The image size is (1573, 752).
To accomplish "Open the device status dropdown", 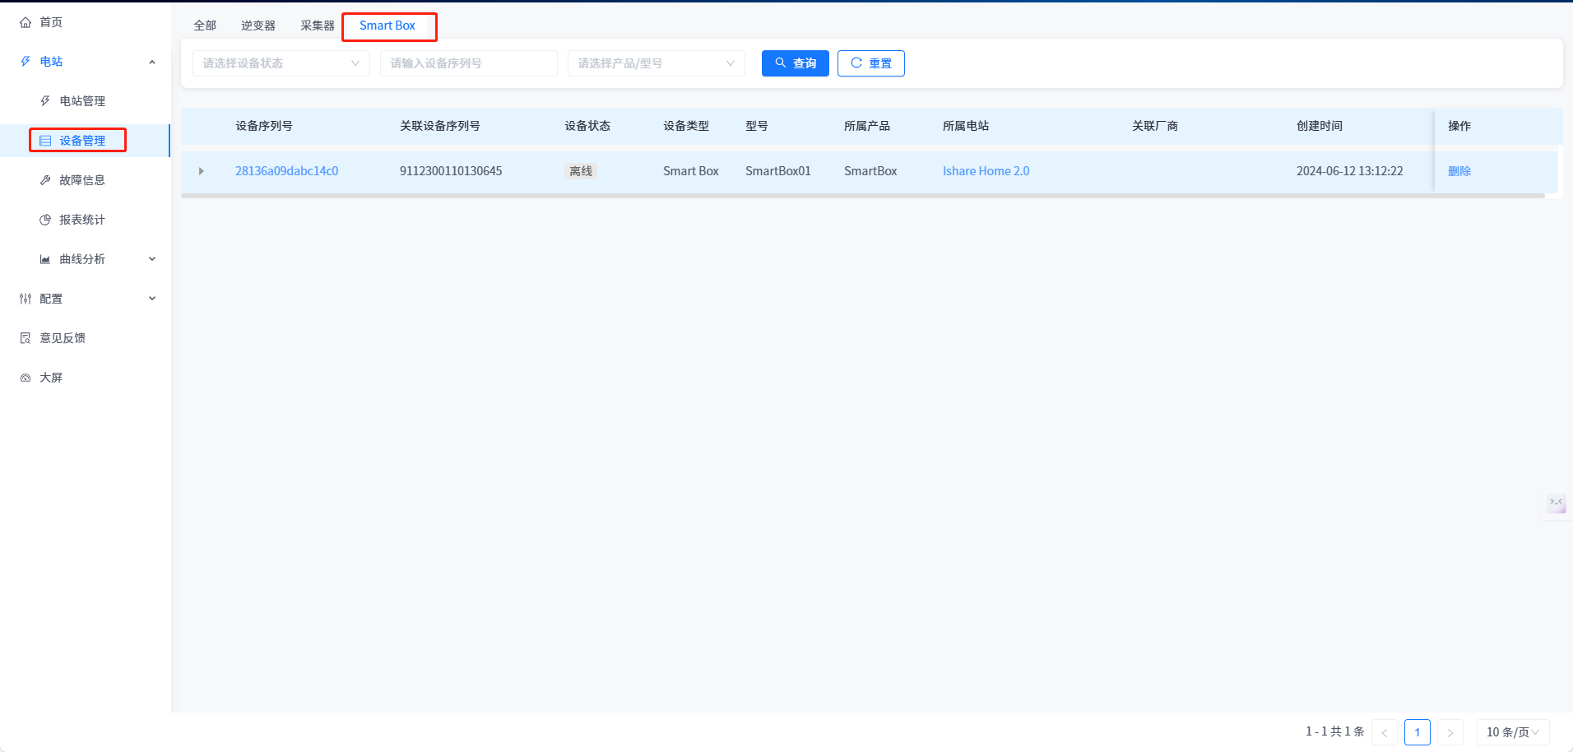I will 281,63.
